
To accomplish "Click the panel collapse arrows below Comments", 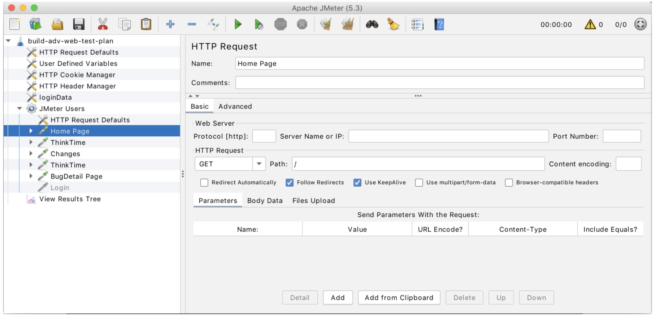I will pyautogui.click(x=194, y=96).
